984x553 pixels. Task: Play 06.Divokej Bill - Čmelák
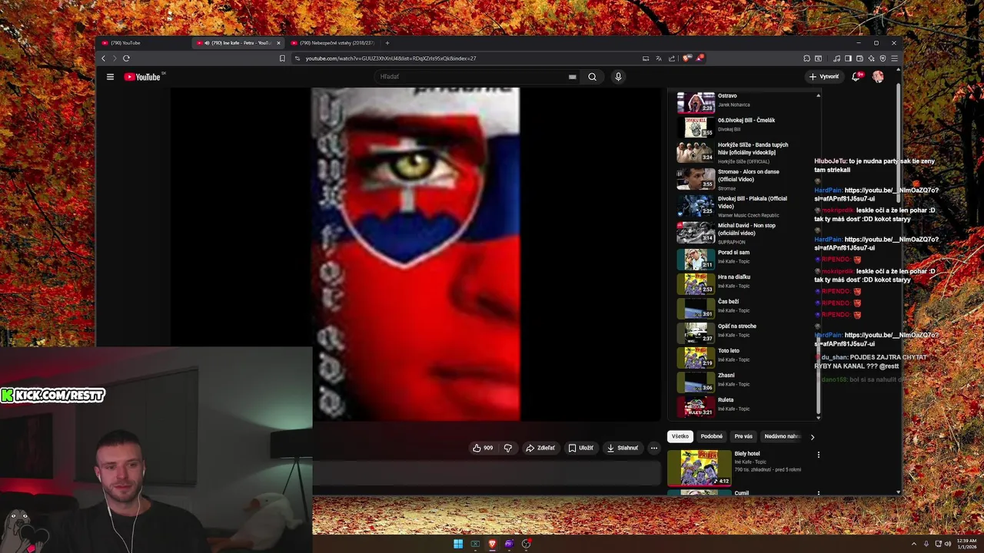(744, 127)
